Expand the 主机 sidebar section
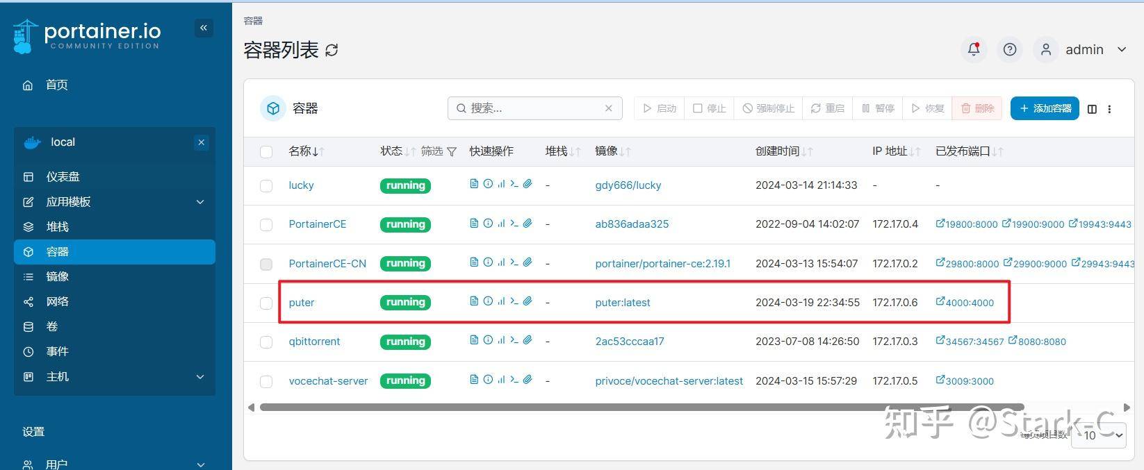Screen dimensions: 1144x470 200,377
